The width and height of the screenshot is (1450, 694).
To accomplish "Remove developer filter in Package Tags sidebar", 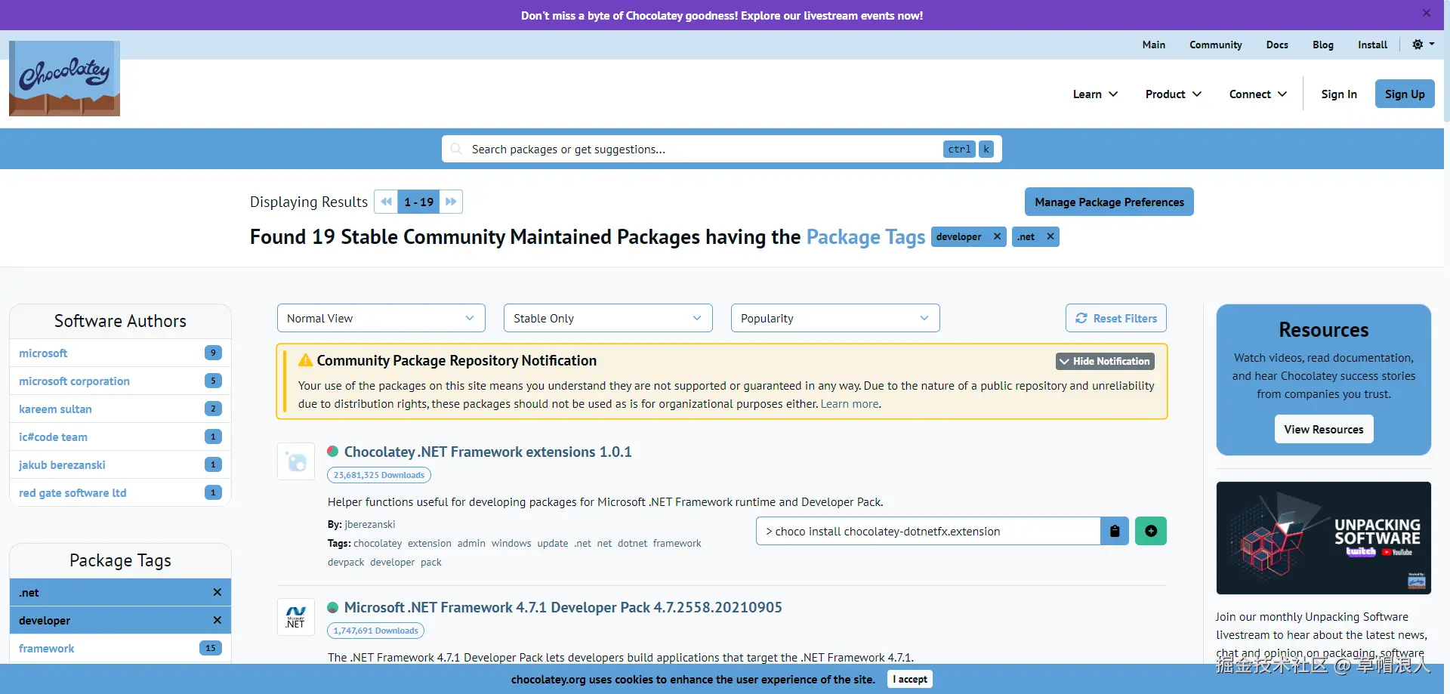I will (x=217, y=620).
